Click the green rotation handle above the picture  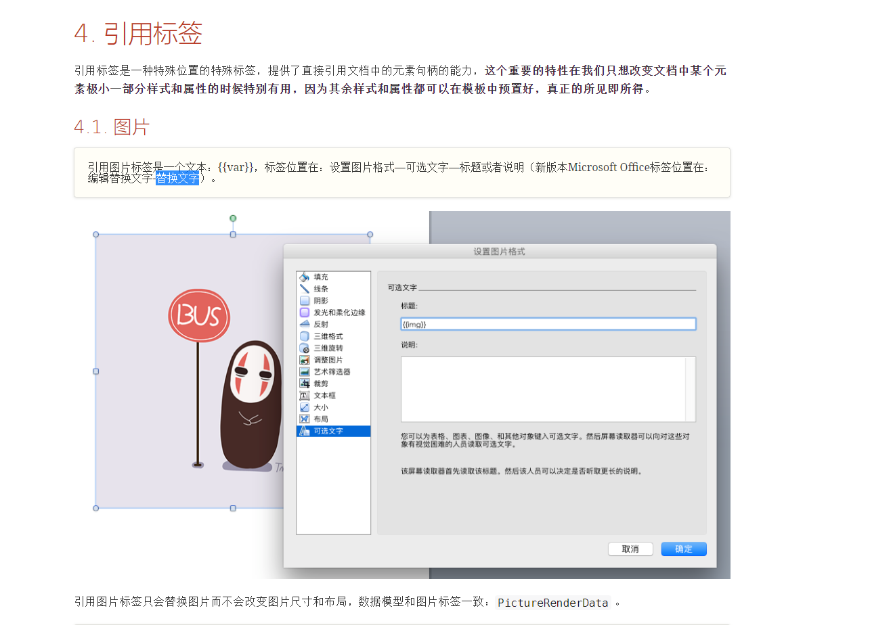233,218
